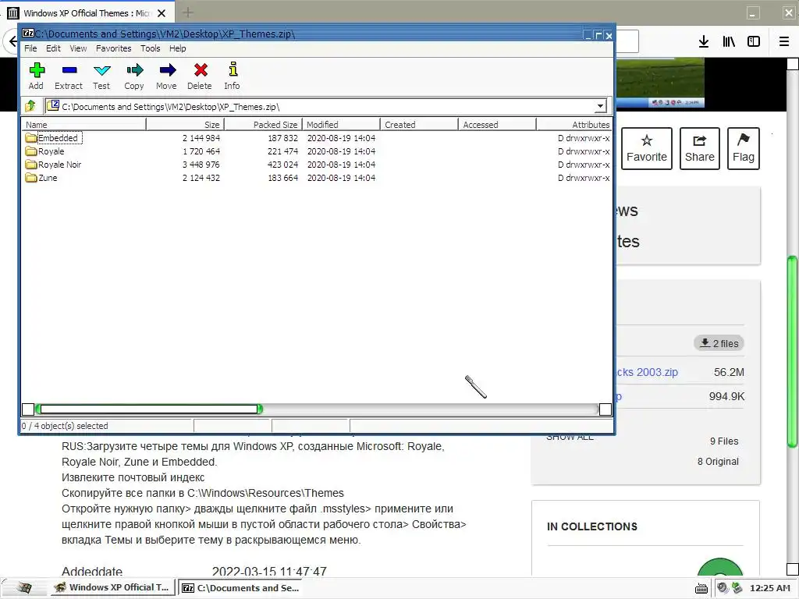799x599 pixels.
Task: Sort by the Name column header
Action: (83, 124)
